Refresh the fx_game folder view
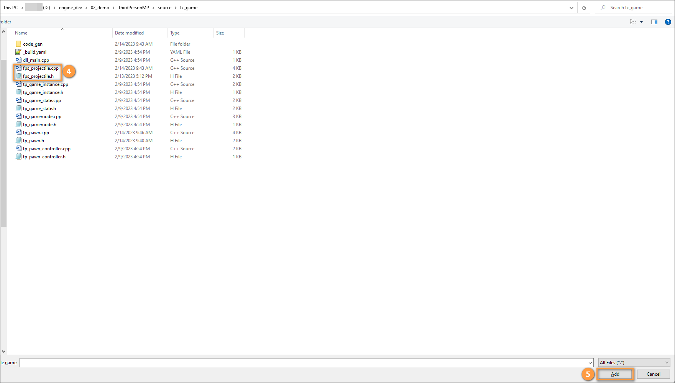Image resolution: width=675 pixels, height=383 pixels. [x=584, y=8]
